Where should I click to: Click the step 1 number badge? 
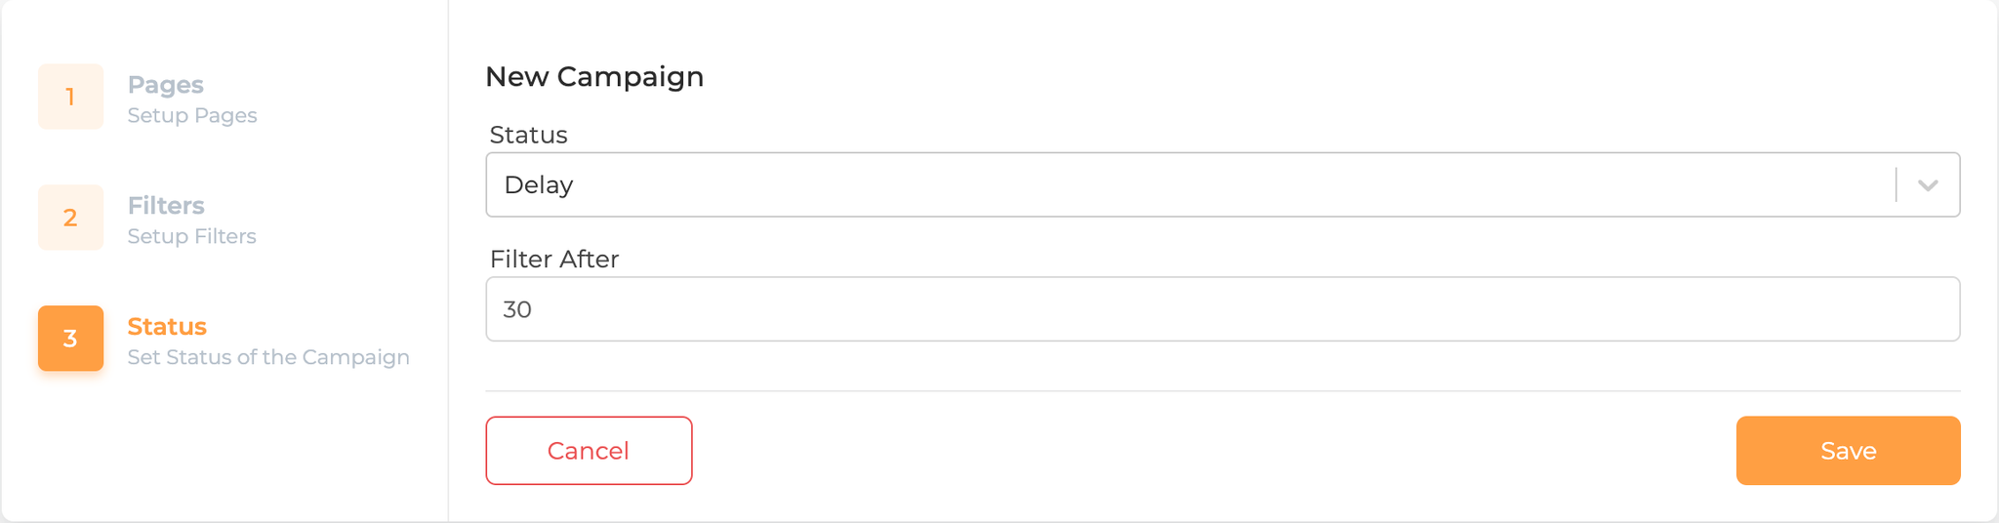coord(70,97)
